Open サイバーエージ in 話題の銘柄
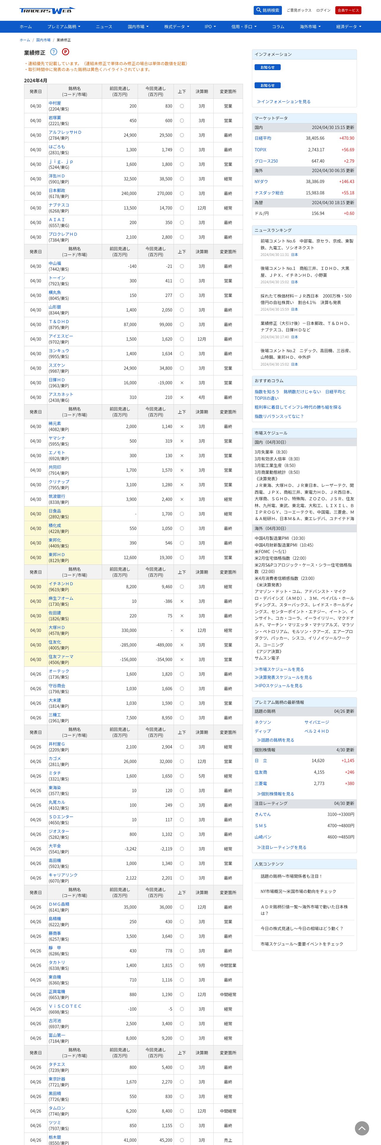 click(x=317, y=722)
